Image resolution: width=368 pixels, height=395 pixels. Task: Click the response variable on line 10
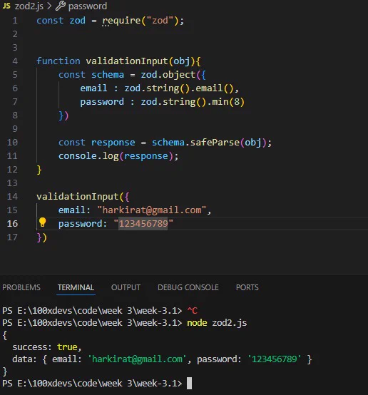(113, 143)
